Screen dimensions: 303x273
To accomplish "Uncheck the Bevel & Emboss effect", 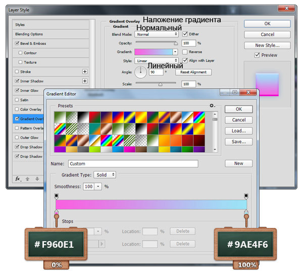I will (17, 43).
